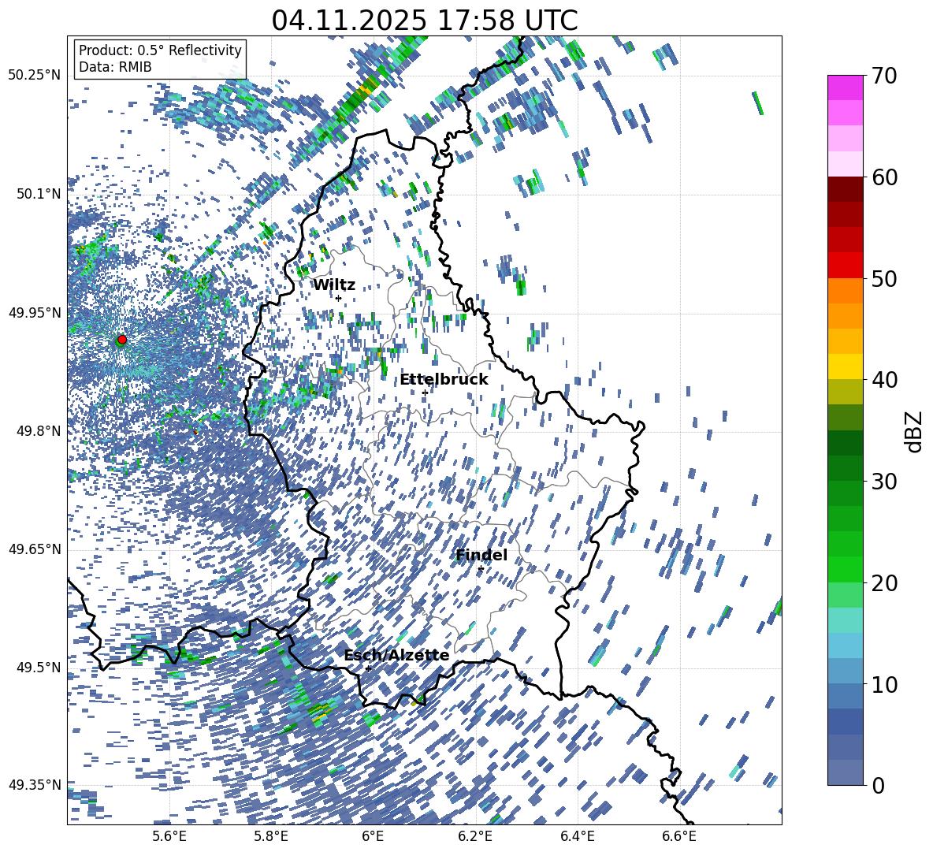Screen dimensions: 933x852
Task: Select the Findel city label
Action: pyautogui.click(x=481, y=556)
